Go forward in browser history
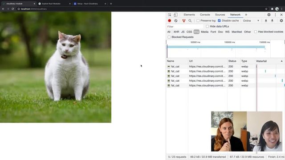Screen dimensions: 285x160 click(8, 9)
